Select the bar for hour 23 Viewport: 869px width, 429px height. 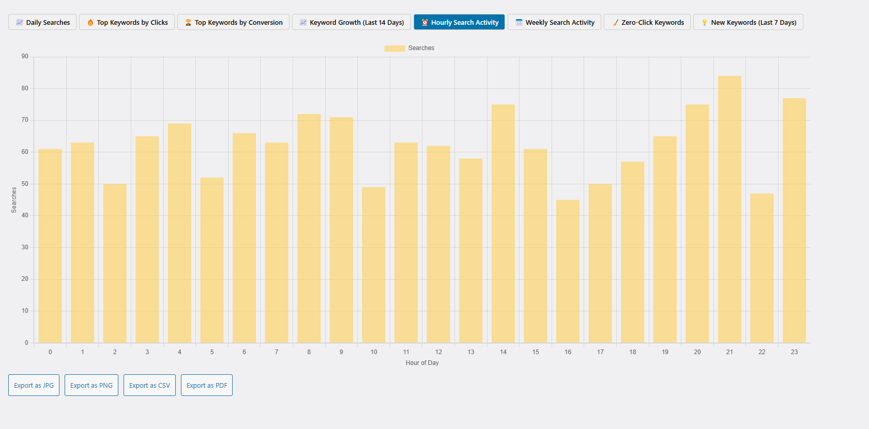point(794,220)
